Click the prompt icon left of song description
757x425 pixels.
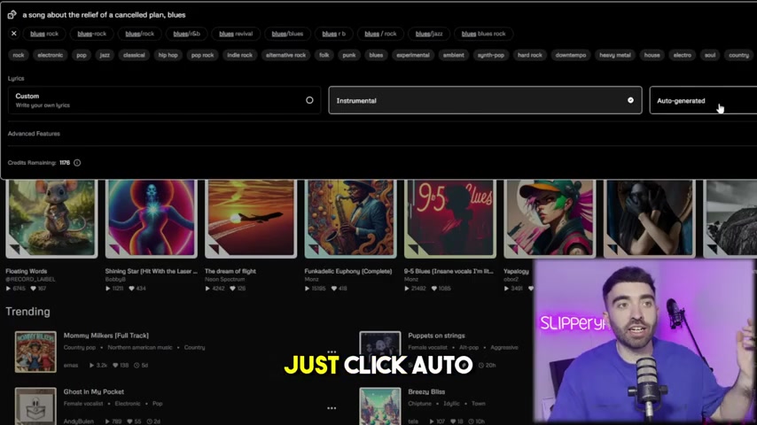pyautogui.click(x=12, y=15)
